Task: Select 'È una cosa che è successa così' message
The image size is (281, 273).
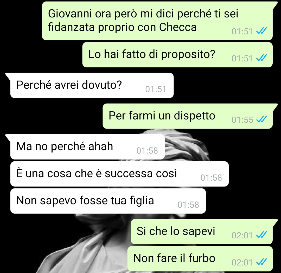Action: [x=119, y=174]
